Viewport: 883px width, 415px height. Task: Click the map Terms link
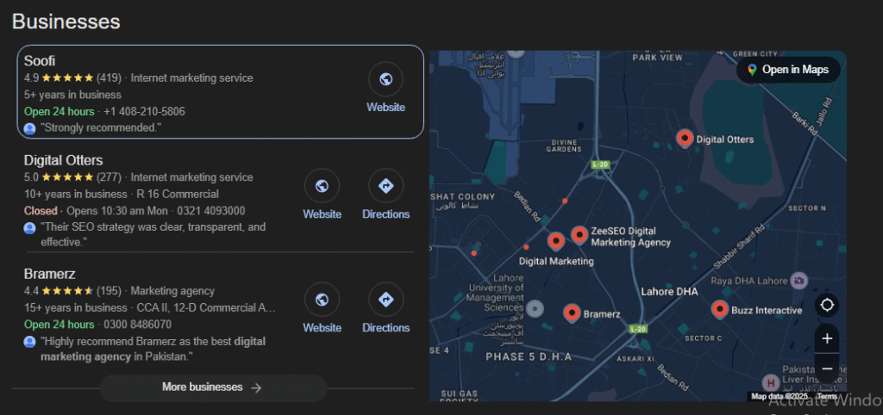(827, 396)
